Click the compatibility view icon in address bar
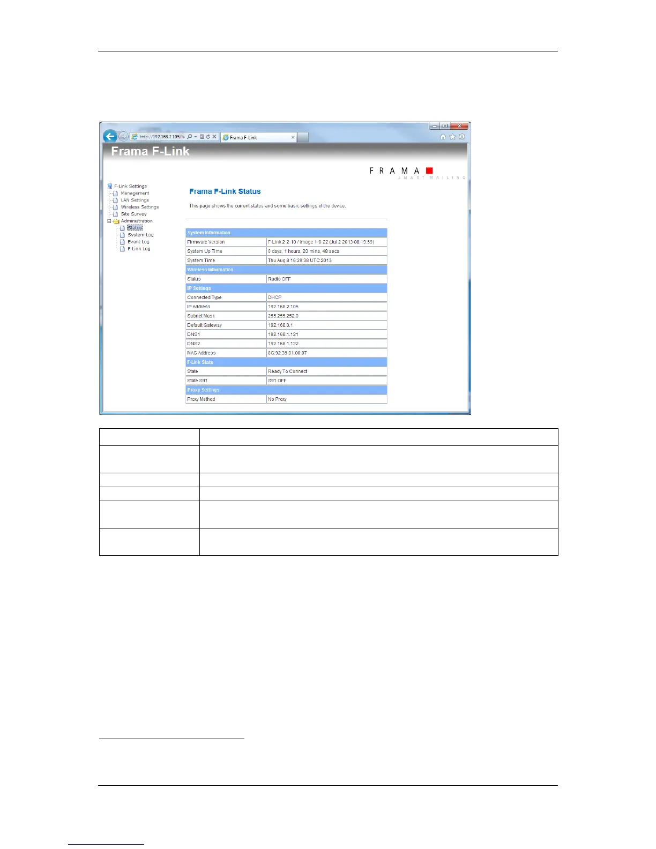 [202, 137]
